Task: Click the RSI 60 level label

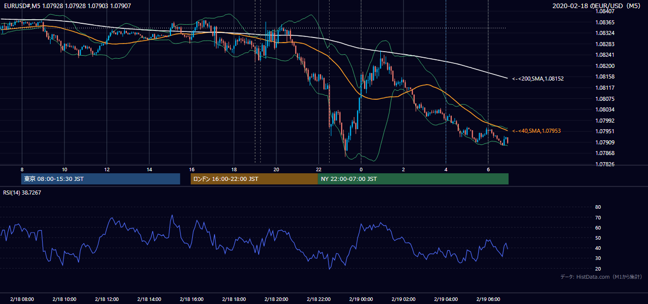Action: (598, 227)
